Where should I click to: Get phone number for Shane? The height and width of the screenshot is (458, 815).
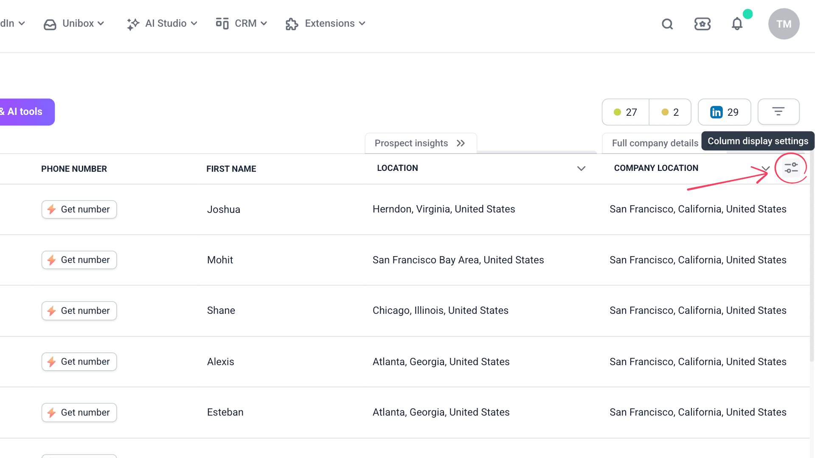point(79,311)
